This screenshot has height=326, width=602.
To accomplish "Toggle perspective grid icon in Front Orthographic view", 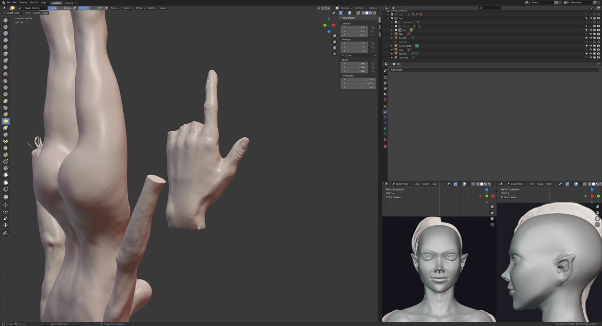I will coord(492,225).
